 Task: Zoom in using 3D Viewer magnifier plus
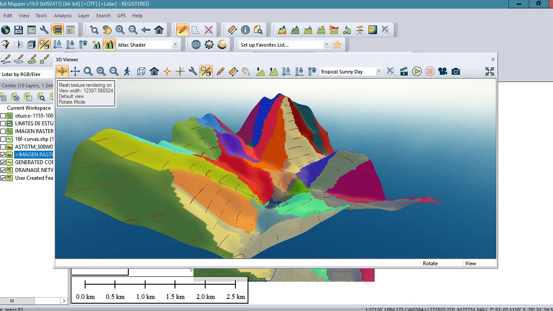pyautogui.click(x=101, y=72)
